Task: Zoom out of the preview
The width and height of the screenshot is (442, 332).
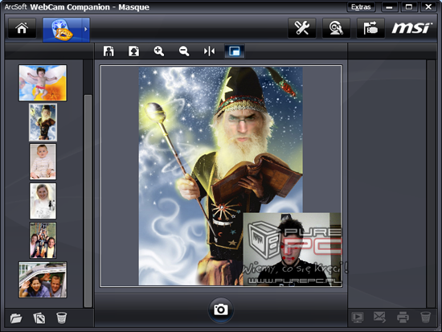Action: [184, 51]
